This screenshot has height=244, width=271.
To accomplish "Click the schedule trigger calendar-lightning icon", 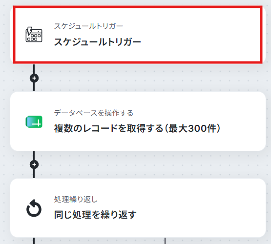I will [x=34, y=34].
